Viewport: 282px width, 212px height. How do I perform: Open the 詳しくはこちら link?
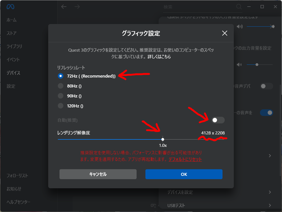(159, 57)
